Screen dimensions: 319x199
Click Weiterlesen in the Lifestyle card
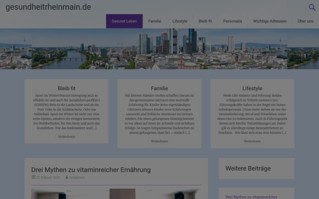click(x=252, y=141)
